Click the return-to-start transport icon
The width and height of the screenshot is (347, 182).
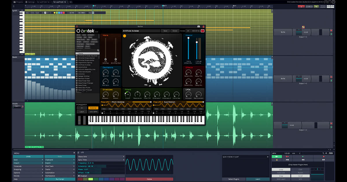[287, 159]
